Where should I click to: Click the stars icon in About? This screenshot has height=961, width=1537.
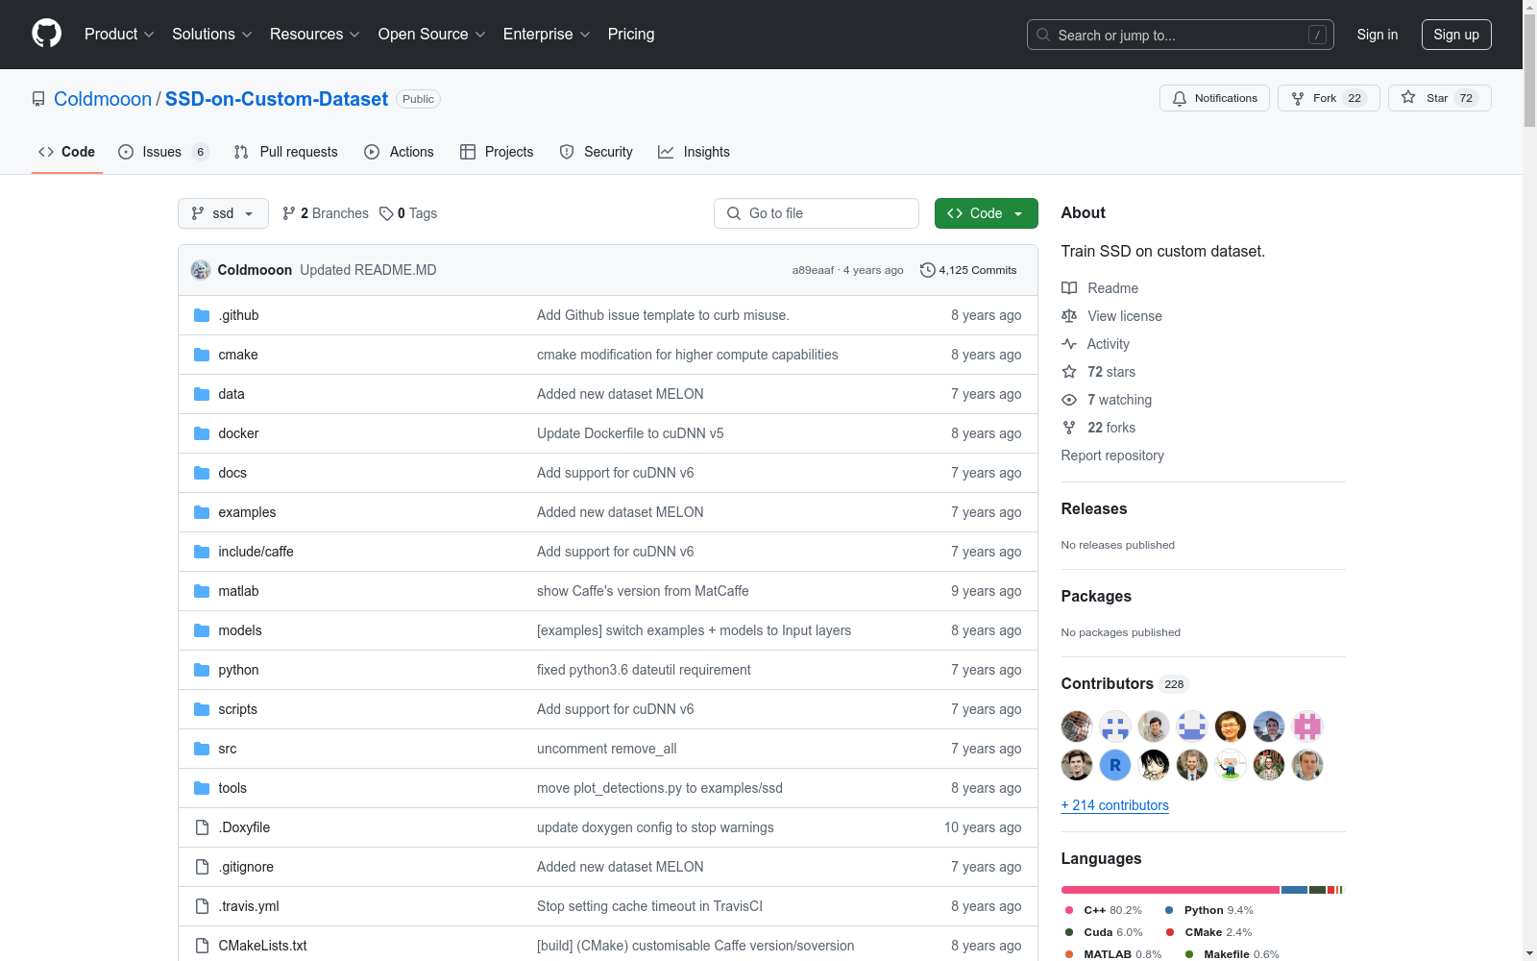click(x=1069, y=372)
